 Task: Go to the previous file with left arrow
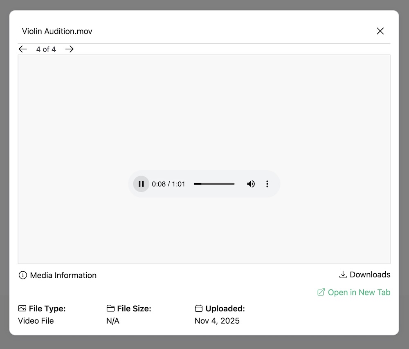tap(23, 49)
